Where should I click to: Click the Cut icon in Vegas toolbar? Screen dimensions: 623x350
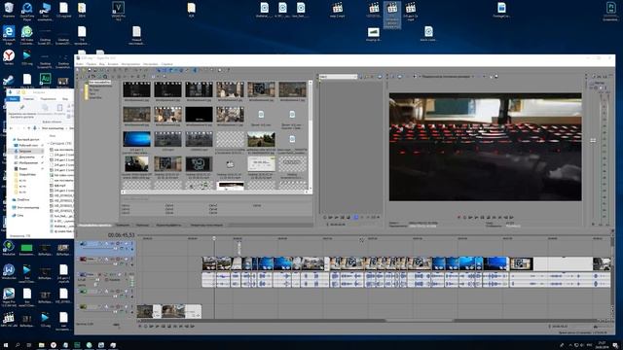[115, 70]
